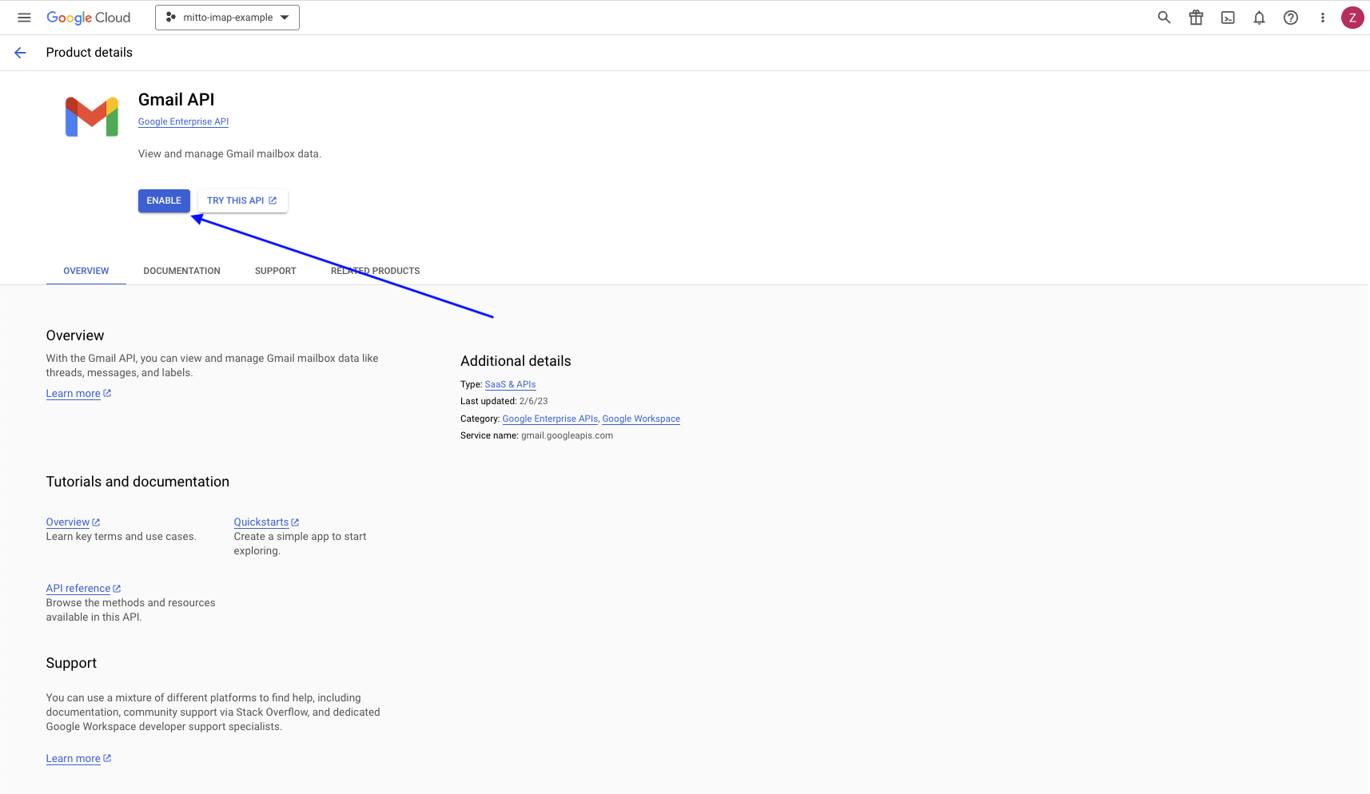The height and width of the screenshot is (794, 1370).
Task: Click 'View and manage Gmail mailbox data.' text
Action: coord(229,153)
